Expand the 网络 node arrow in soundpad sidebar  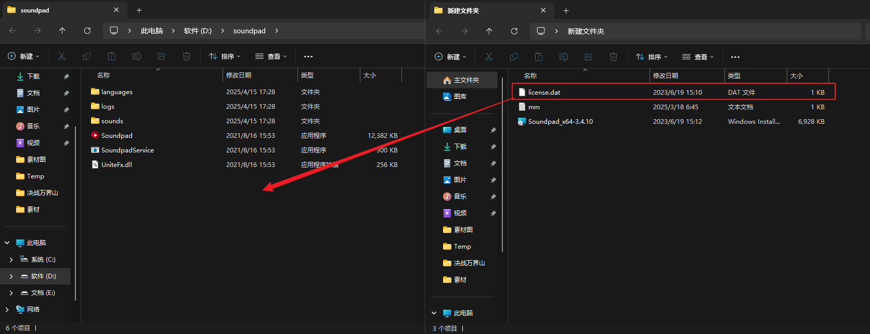point(7,309)
